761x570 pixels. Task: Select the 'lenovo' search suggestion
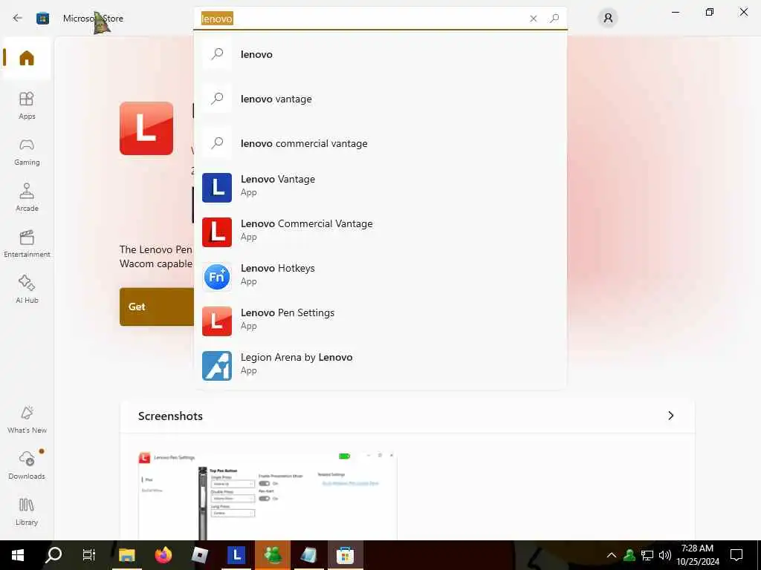380,54
